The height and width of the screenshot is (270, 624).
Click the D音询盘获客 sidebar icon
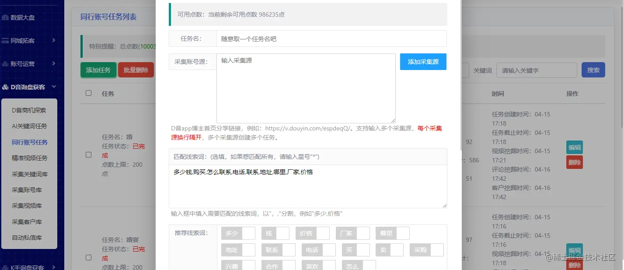(x=5, y=87)
